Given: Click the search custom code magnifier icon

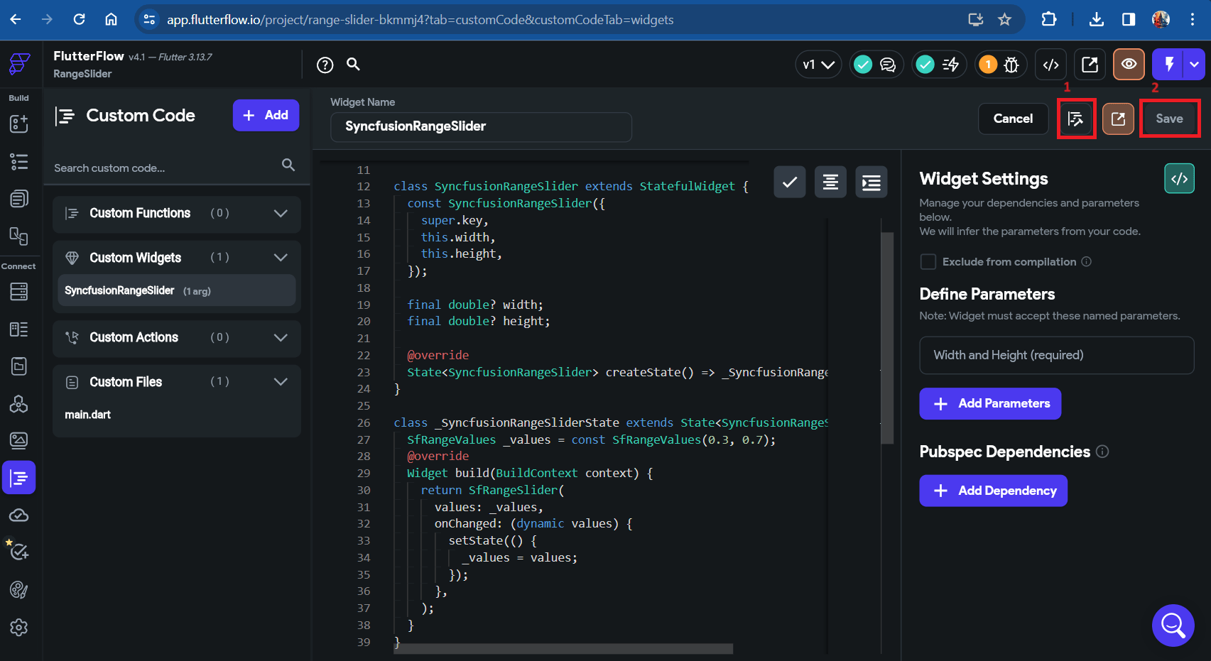Looking at the screenshot, I should coord(288,165).
